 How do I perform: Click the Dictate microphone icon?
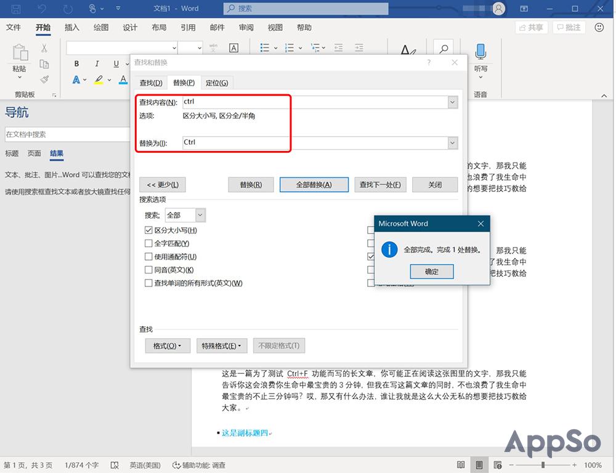480,52
